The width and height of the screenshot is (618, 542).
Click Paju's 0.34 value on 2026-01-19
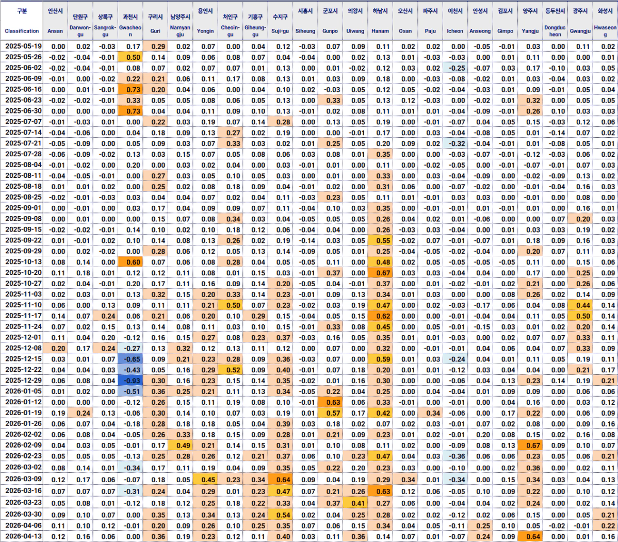[430, 413]
